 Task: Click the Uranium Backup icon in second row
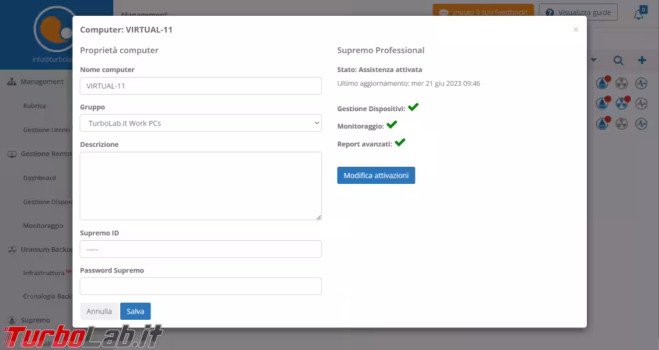(x=622, y=104)
